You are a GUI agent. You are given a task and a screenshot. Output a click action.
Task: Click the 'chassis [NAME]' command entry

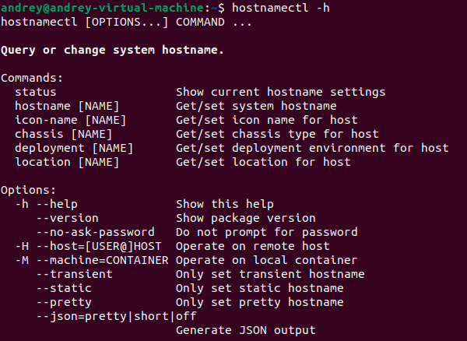pyautogui.click(x=63, y=134)
